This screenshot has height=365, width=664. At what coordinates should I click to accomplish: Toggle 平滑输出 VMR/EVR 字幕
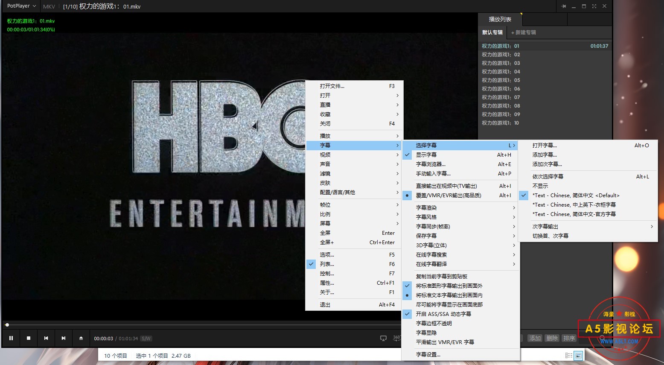tap(460, 342)
